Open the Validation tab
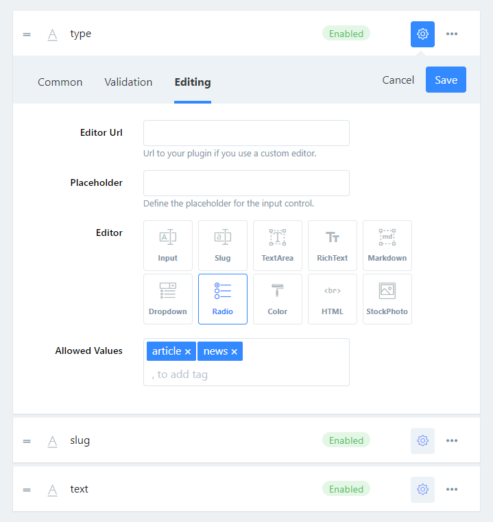 [x=128, y=82]
